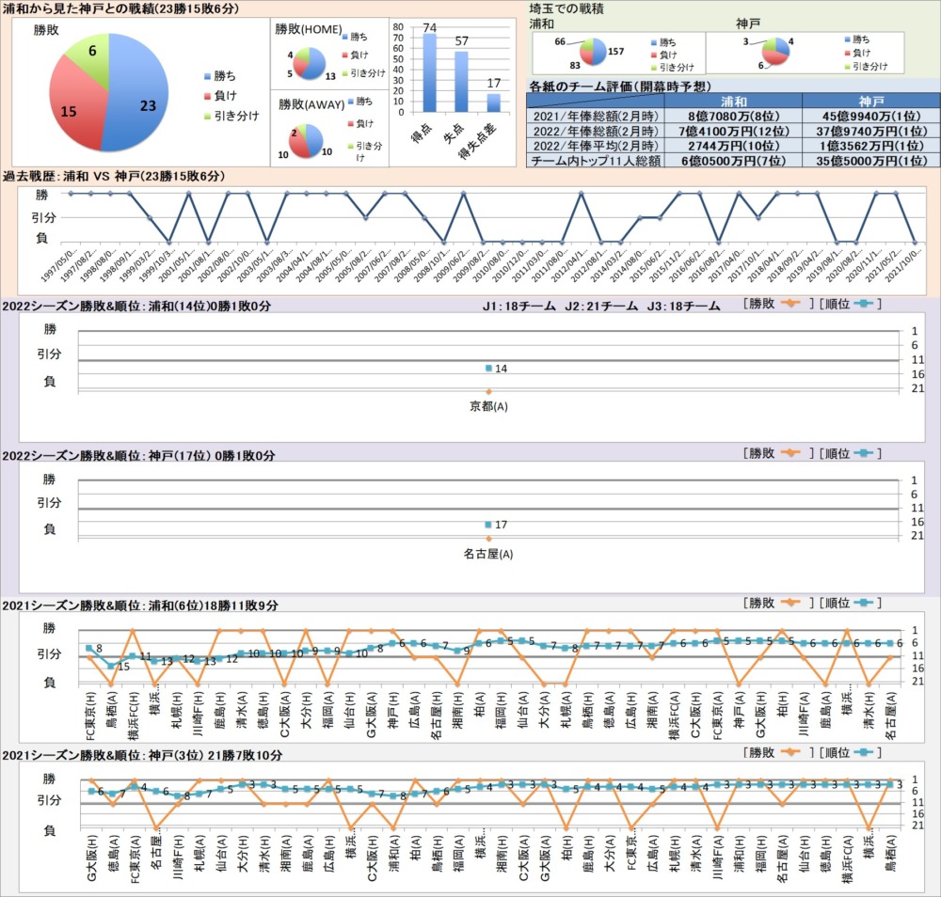
Task: Click the rank 14 marker above 京都(A)
Action: [488, 368]
